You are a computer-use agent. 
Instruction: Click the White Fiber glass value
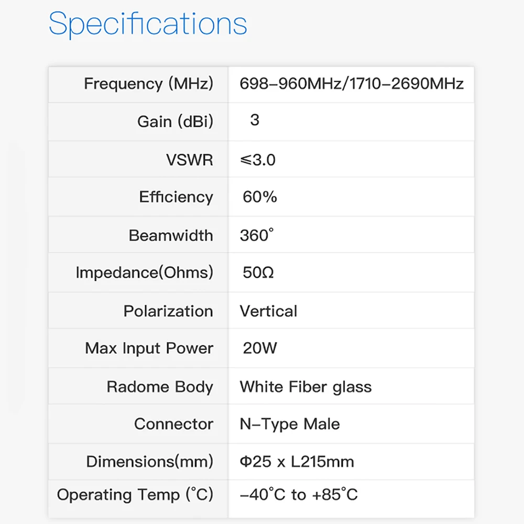pyautogui.click(x=305, y=387)
